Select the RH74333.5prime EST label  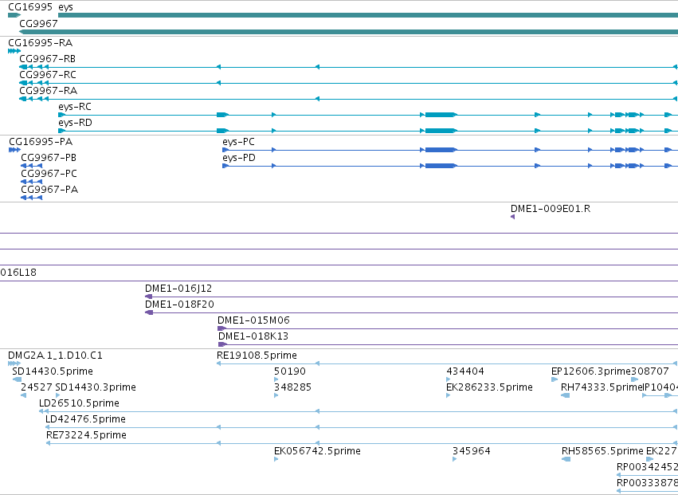tap(601, 387)
